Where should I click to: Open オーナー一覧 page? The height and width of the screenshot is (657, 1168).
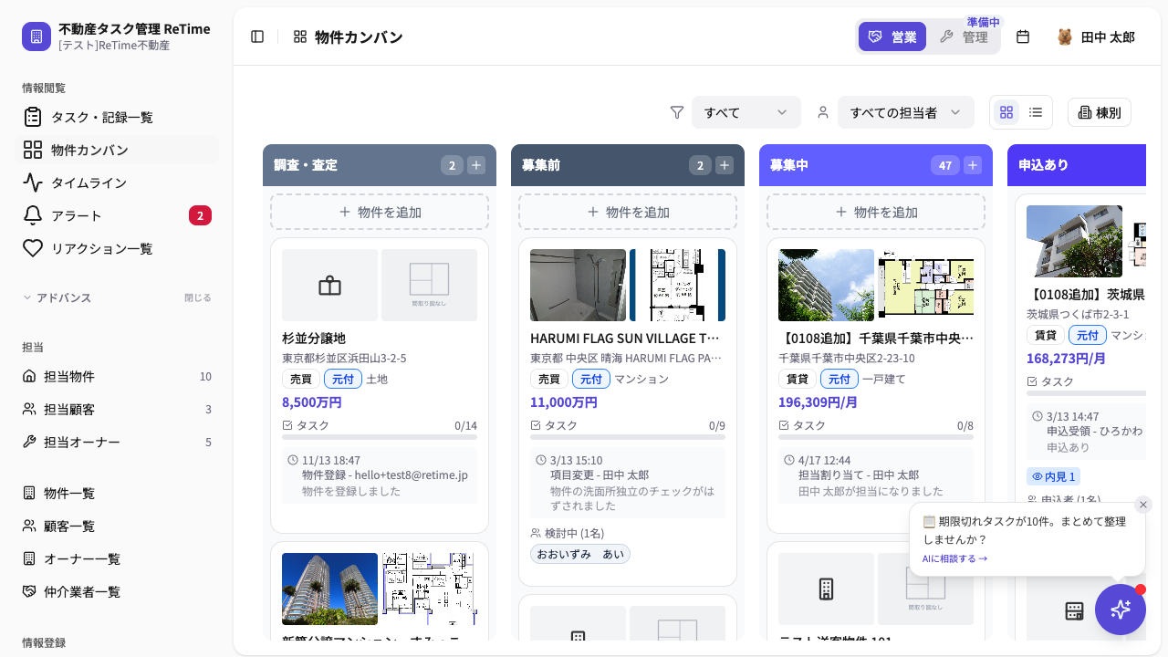point(117,558)
